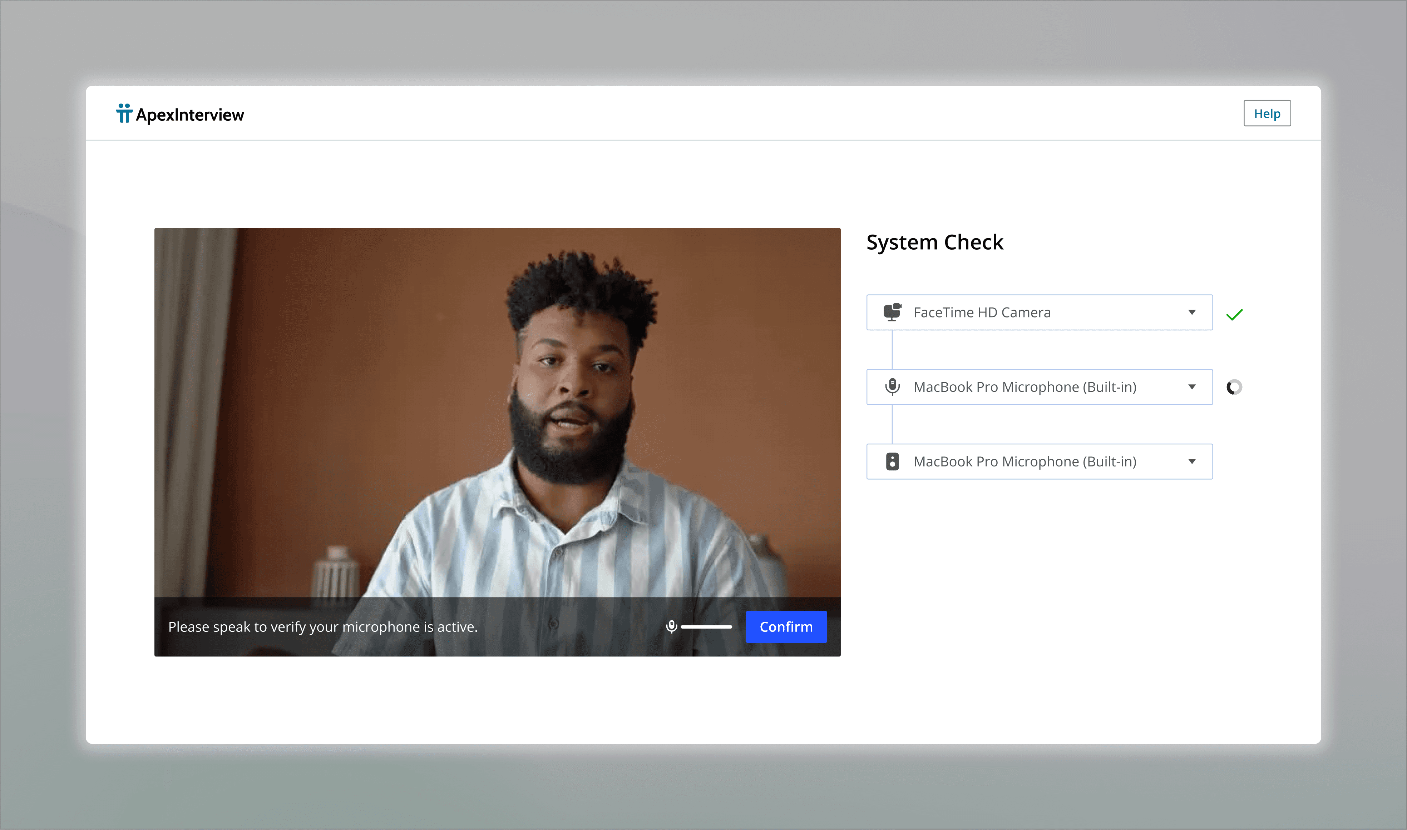1407x830 pixels.
Task: Click the microphone level meter bar
Action: point(706,627)
